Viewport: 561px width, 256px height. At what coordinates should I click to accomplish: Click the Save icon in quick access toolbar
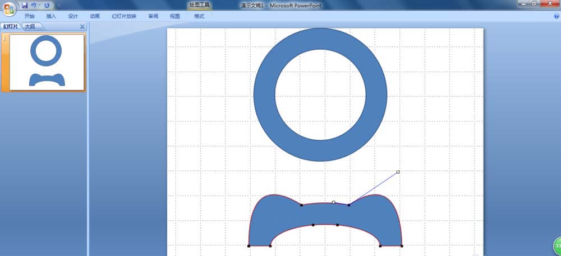click(25, 6)
